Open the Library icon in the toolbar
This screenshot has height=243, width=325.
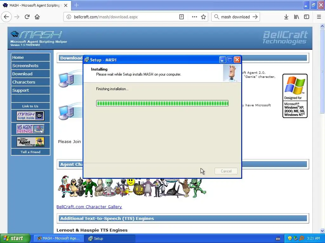point(296,17)
